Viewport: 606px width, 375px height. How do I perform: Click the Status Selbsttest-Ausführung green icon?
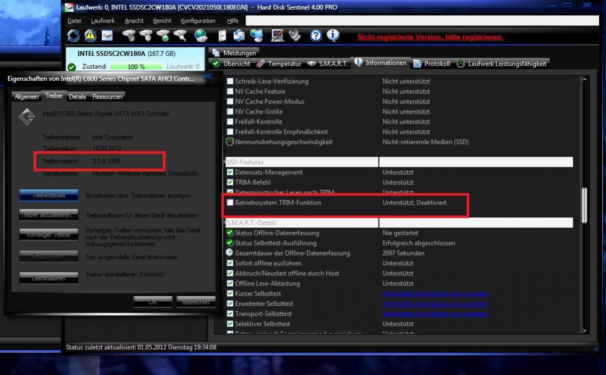coord(230,243)
